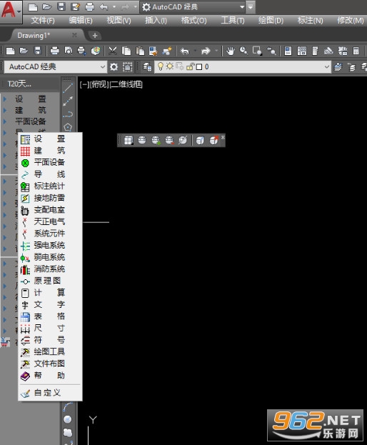Toggle layer 0 lock icon
The image size is (367, 445).
click(x=190, y=66)
